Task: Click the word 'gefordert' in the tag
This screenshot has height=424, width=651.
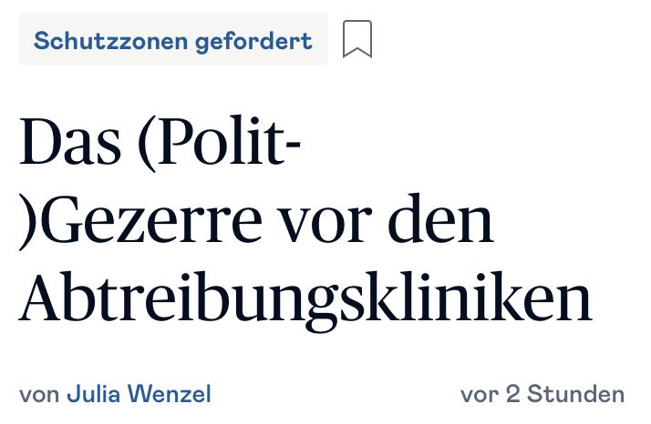Action: [x=253, y=42]
